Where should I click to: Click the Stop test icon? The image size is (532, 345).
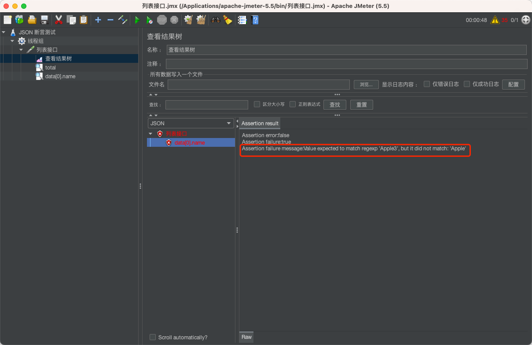(x=162, y=20)
